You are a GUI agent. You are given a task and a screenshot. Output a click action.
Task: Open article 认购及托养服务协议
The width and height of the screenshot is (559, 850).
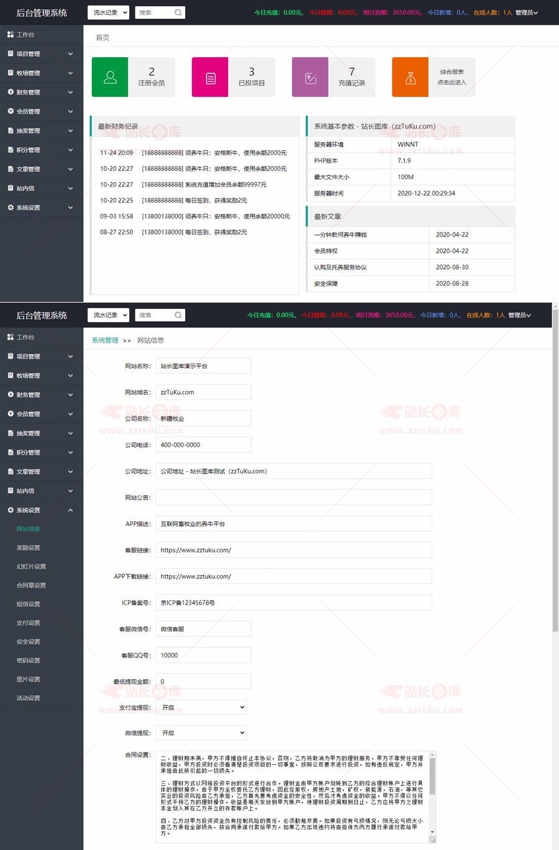(340, 267)
